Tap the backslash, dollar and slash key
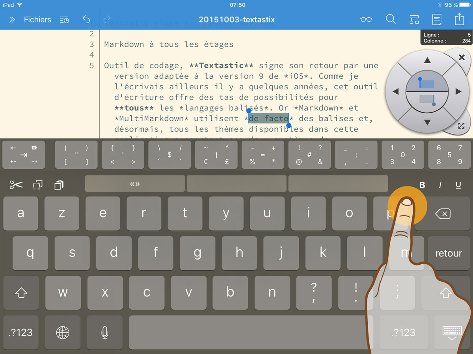473x354 pixels. 169,155
